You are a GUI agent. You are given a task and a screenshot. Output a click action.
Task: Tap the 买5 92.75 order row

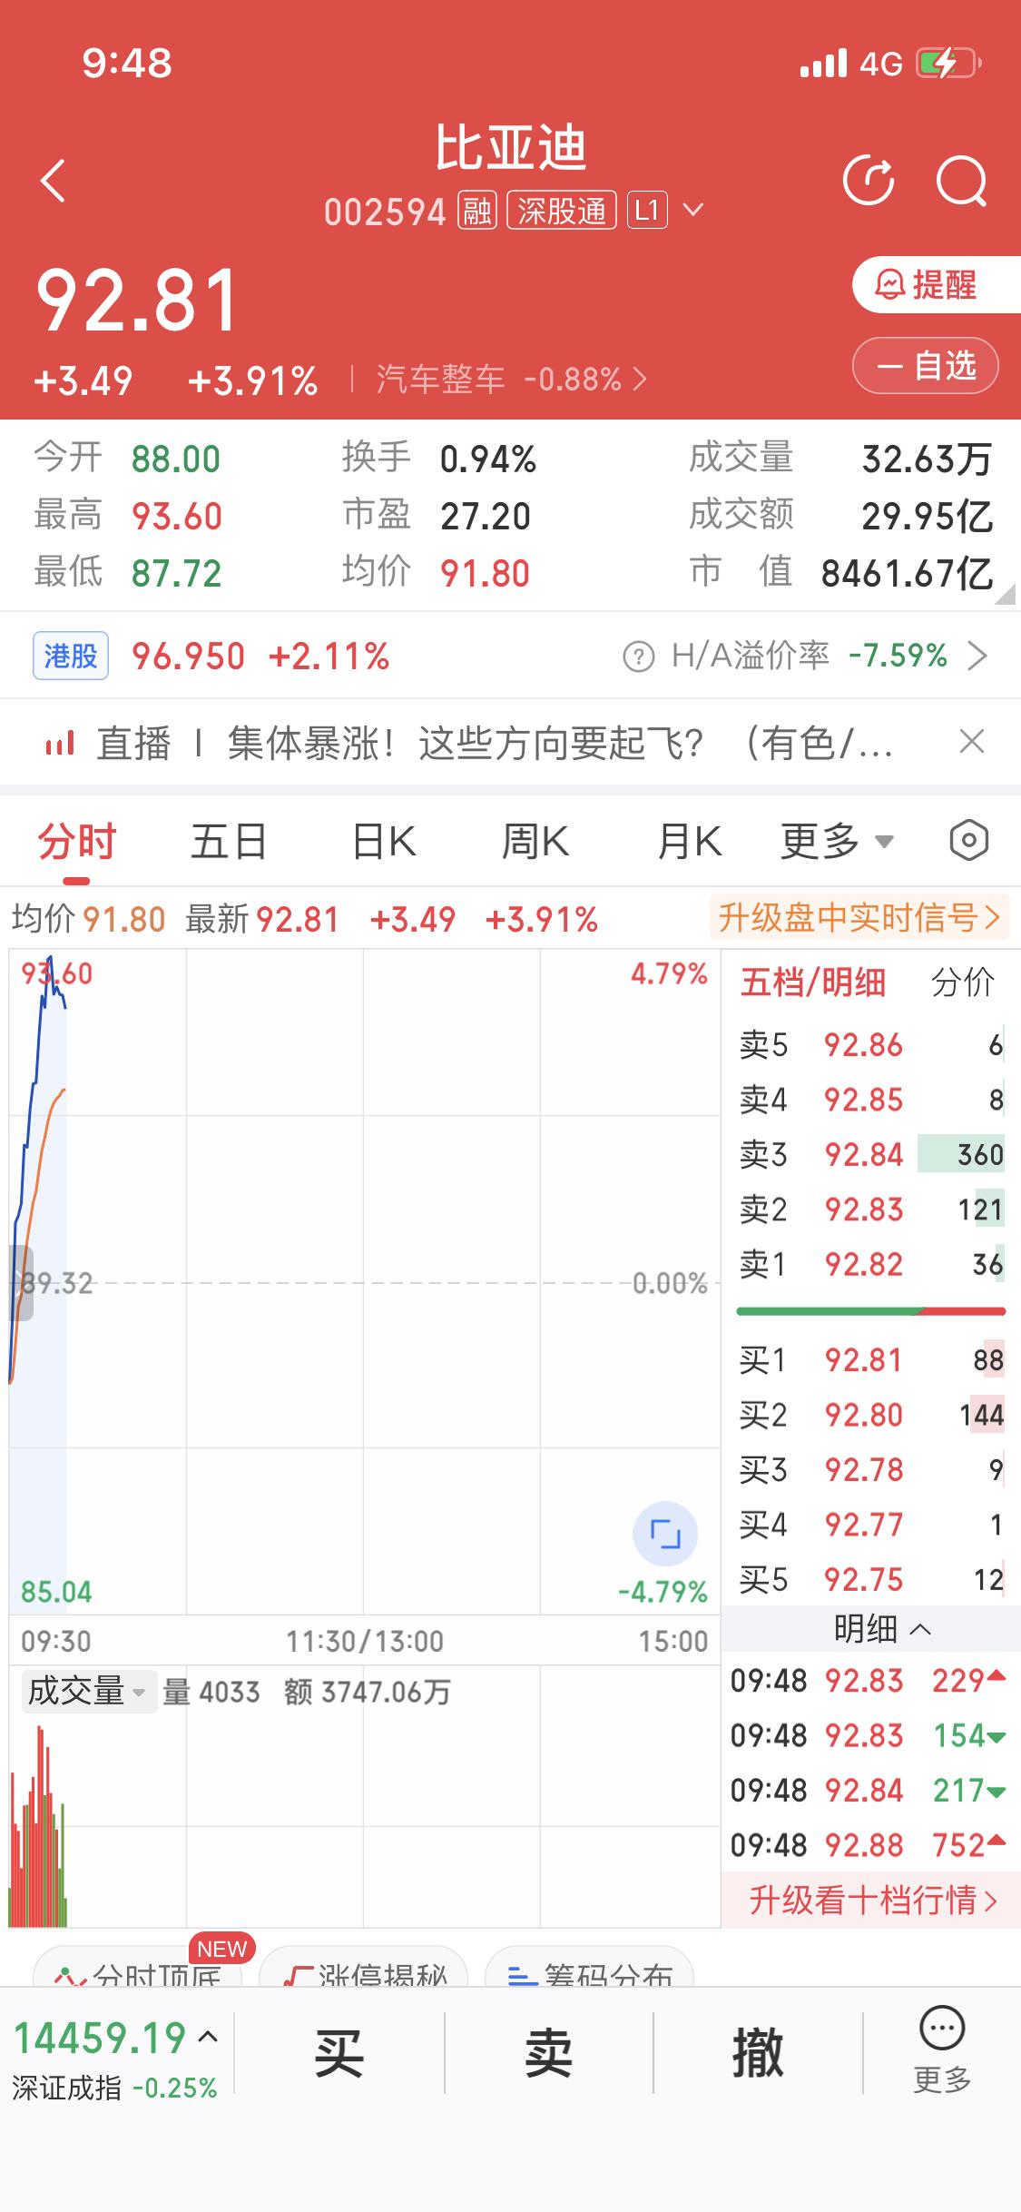pyautogui.click(x=871, y=1580)
